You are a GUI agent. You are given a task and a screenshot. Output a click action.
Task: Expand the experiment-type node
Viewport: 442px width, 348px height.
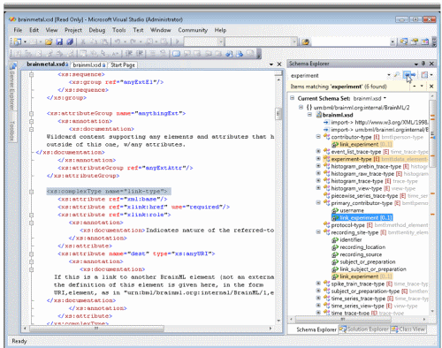(x=318, y=159)
